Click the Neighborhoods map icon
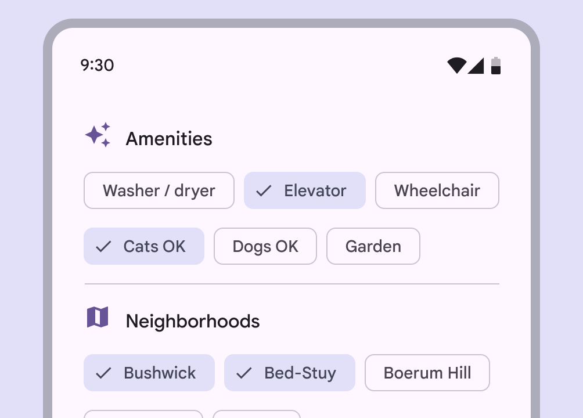This screenshot has width=583, height=418. click(98, 318)
